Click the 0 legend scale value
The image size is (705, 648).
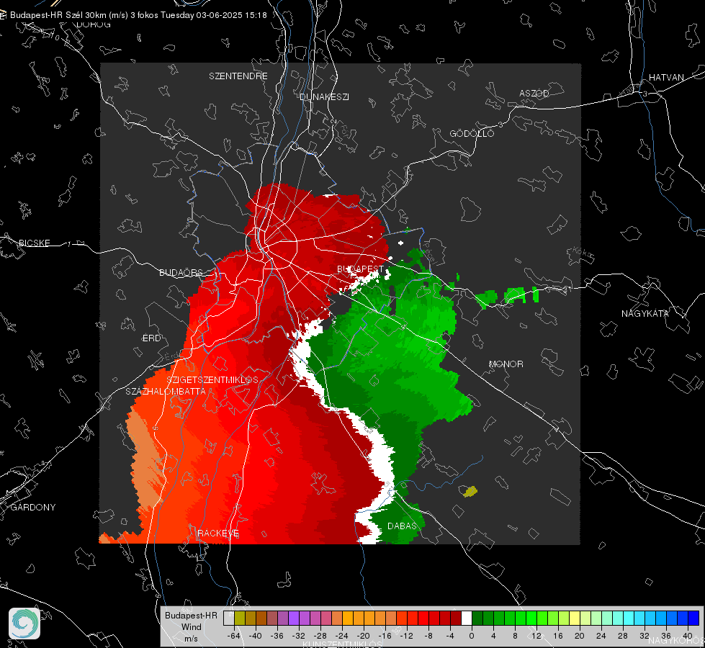click(x=471, y=636)
